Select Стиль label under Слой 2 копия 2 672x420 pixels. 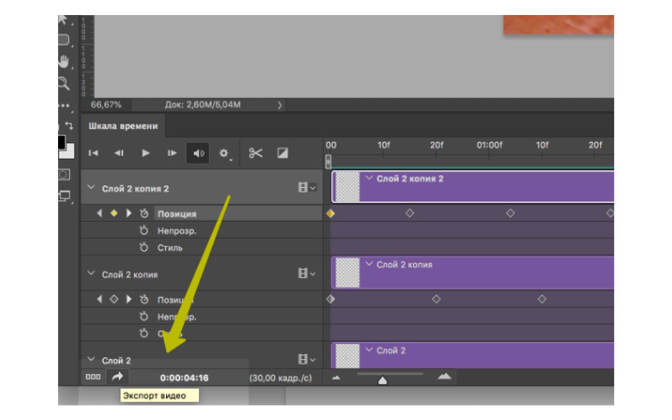click(170, 248)
